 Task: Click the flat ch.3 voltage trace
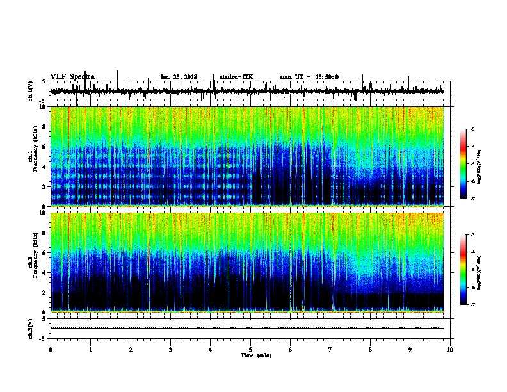point(247,329)
